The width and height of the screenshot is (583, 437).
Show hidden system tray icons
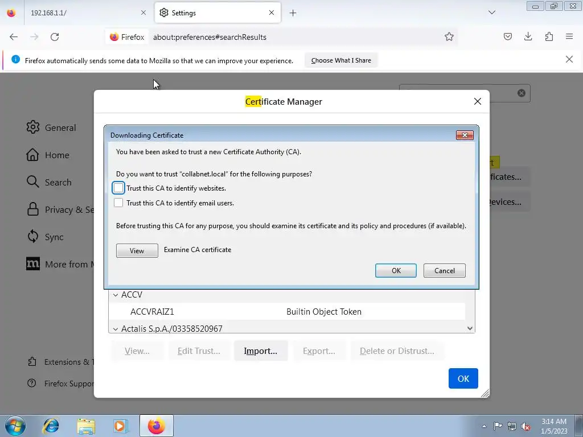pyautogui.click(x=484, y=426)
